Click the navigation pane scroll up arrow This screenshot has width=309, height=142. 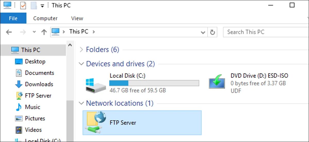tap(70, 45)
